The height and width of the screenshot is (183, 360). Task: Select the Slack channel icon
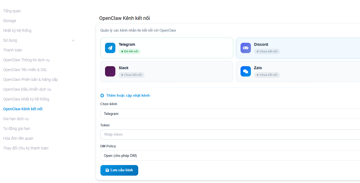(x=110, y=71)
